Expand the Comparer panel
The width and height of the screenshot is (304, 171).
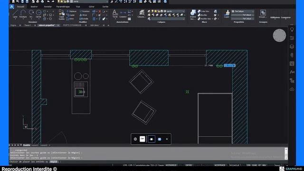tap(285, 18)
